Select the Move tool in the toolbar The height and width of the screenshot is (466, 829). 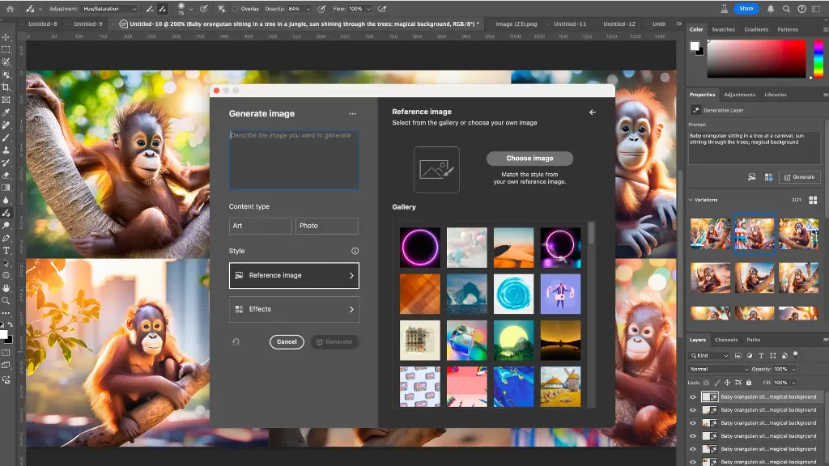tap(6, 37)
